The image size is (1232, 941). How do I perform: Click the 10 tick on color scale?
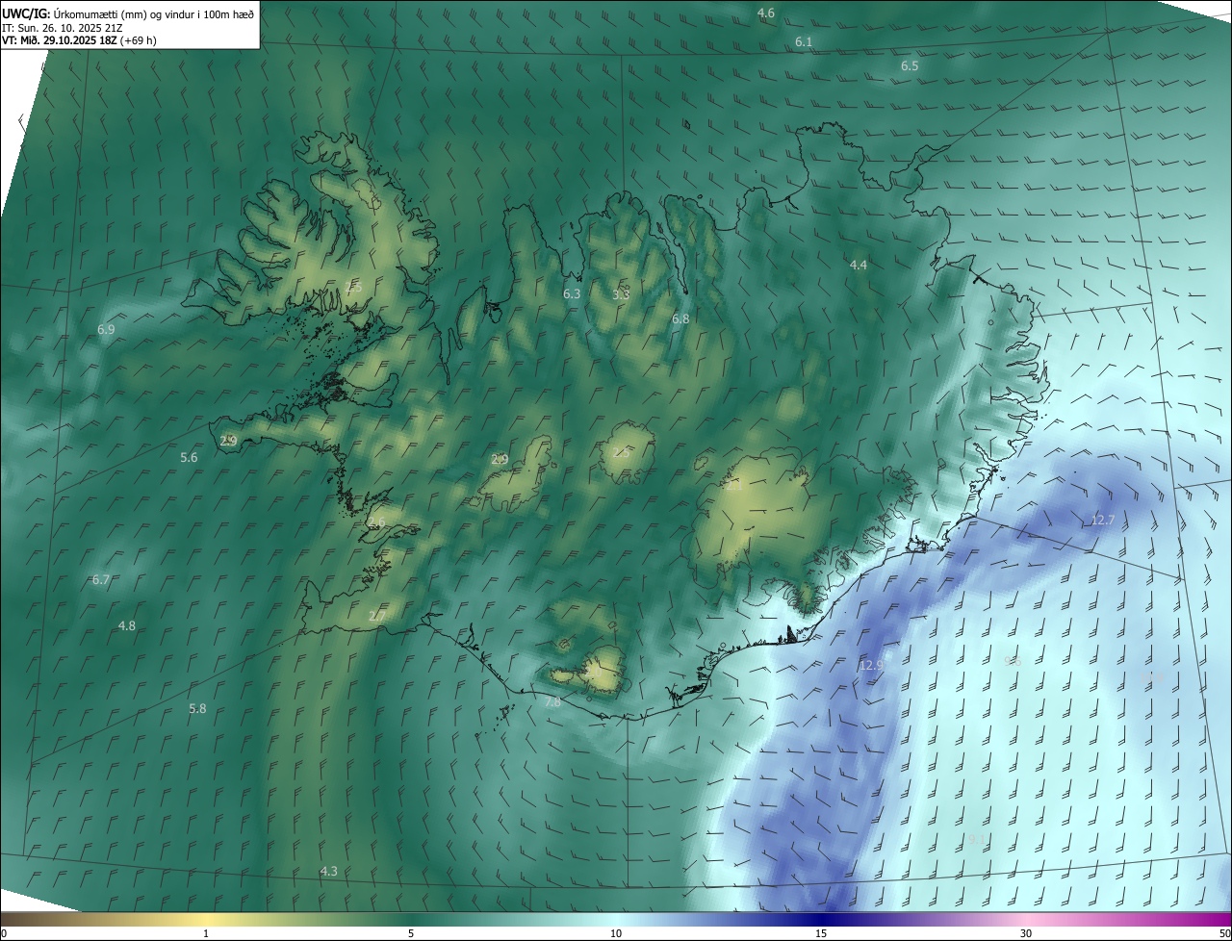[x=616, y=933]
